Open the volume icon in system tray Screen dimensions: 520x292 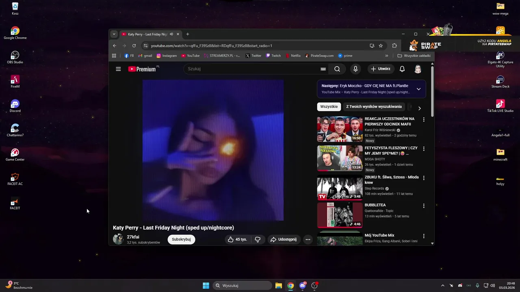pos(493,286)
